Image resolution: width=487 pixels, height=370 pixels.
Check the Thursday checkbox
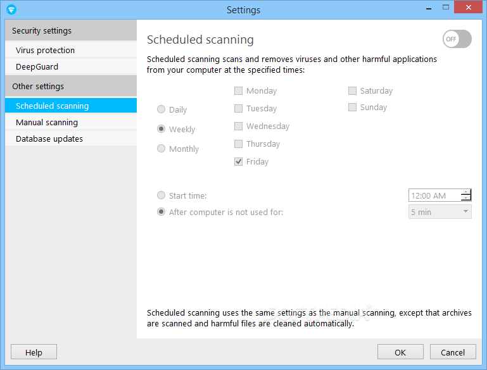click(238, 144)
